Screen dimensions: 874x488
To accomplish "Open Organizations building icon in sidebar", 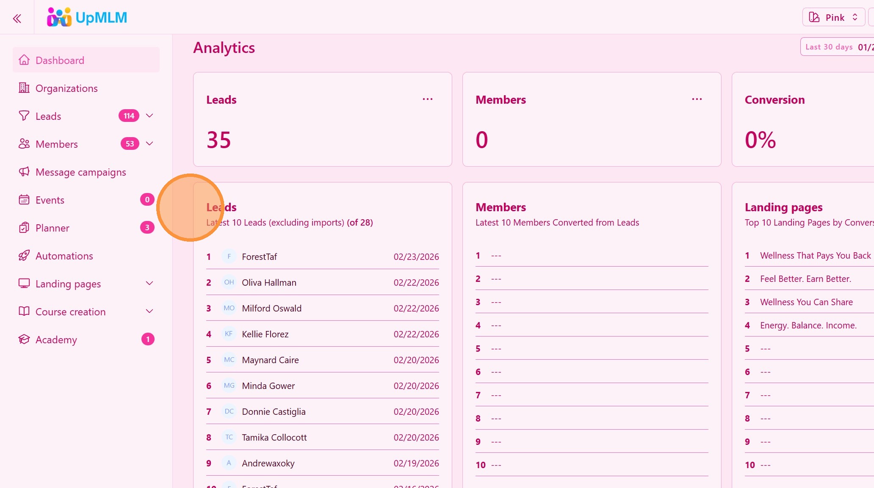I will pyautogui.click(x=24, y=88).
